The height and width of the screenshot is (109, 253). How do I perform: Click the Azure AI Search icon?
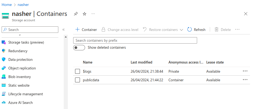[4, 103]
